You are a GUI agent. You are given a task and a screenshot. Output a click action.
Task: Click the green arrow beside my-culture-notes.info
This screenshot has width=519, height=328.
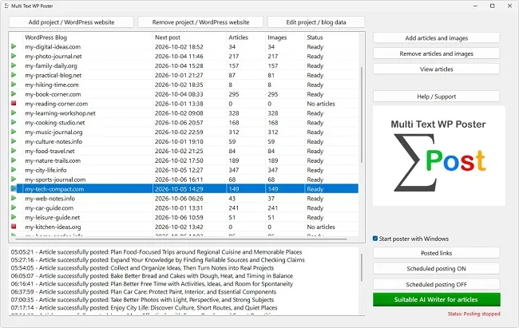(x=14, y=141)
